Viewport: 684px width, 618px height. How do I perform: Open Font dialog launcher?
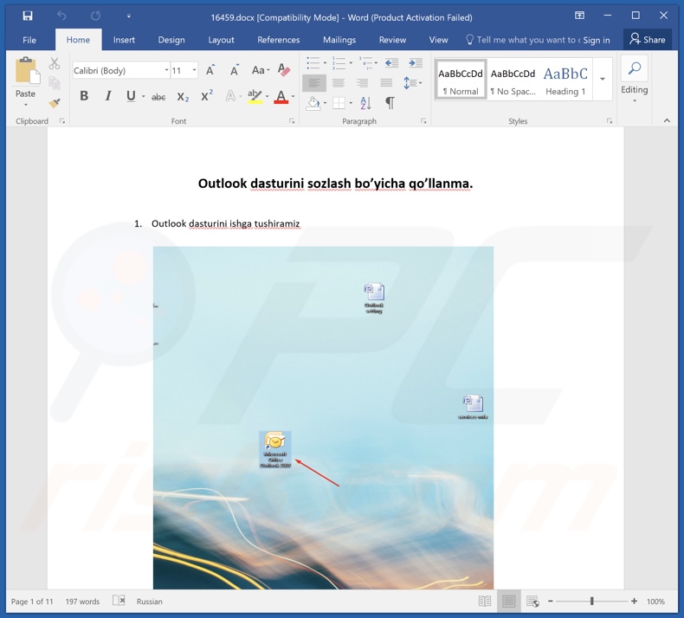click(292, 121)
